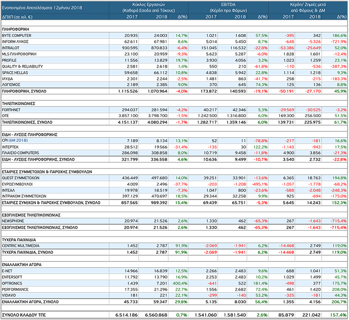Viewport: 349px width, 320px height.
Task: Select the ΠΛΗΡΟΦΟΡΙΚΗ section heading
Action: [15, 29]
